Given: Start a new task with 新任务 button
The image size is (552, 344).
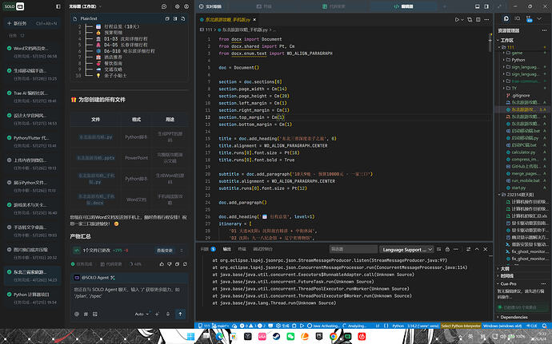Looking at the screenshot, I should [32, 23].
